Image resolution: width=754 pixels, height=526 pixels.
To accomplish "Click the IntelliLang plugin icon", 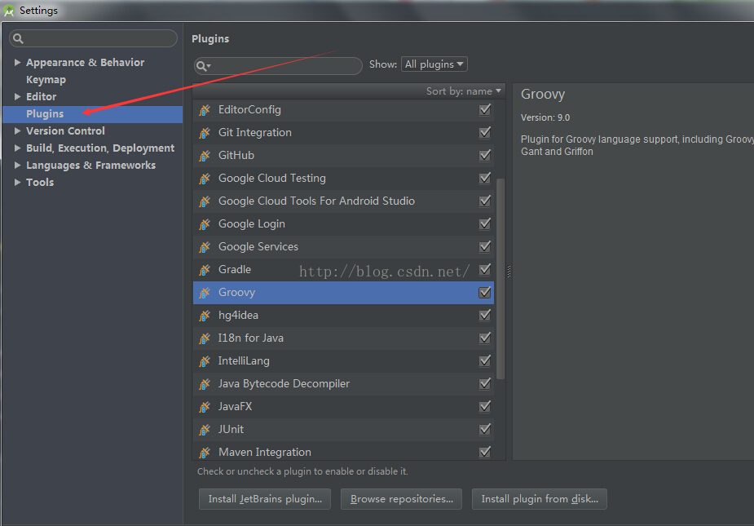I will pyautogui.click(x=205, y=361).
